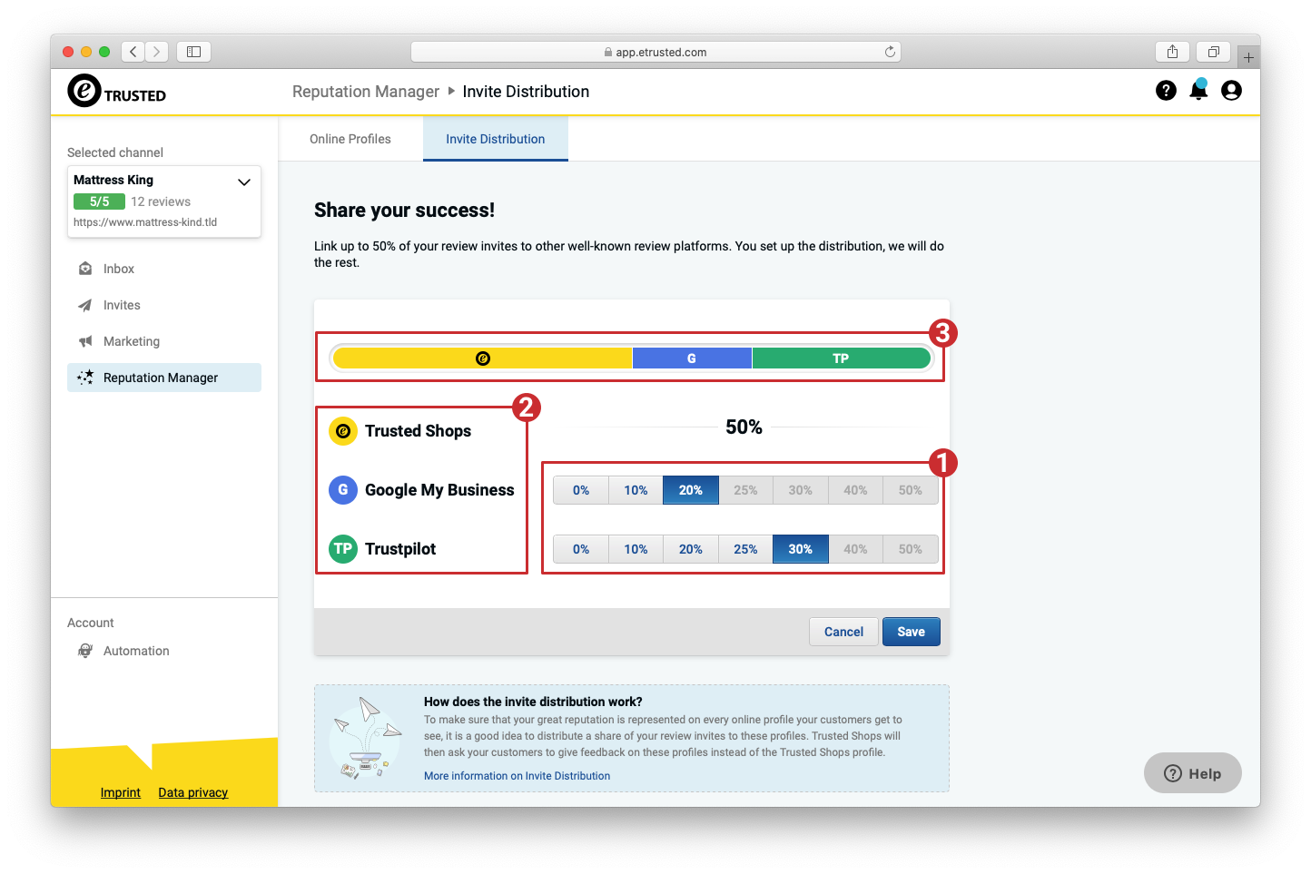
Task: Click Reputation Manager breadcrumb
Action: tap(366, 92)
